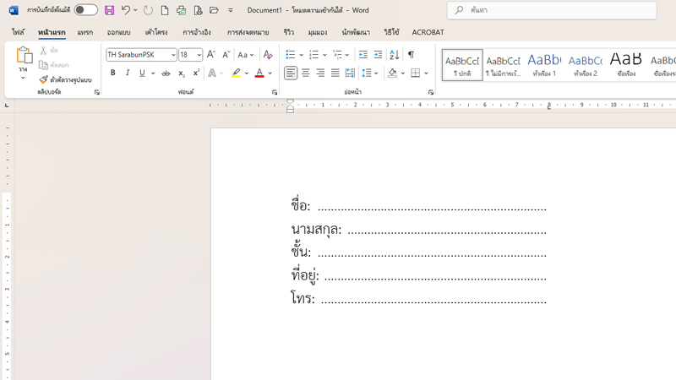Viewport: 676px width, 380px height.
Task: Toggle italic formatting
Action: [x=128, y=73]
